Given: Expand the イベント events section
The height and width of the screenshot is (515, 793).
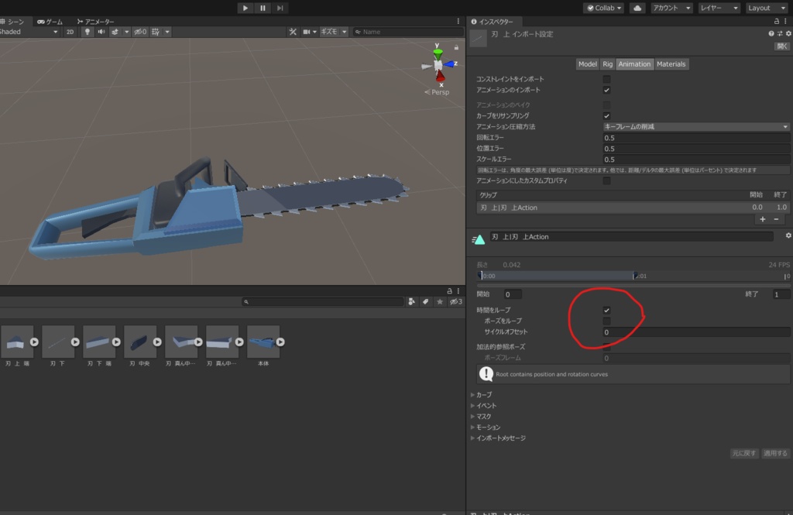Looking at the screenshot, I should 484,406.
